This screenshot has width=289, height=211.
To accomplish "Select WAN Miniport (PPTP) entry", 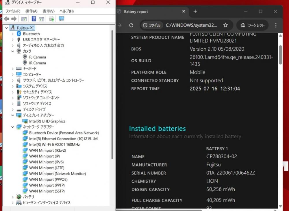I will [47, 185].
